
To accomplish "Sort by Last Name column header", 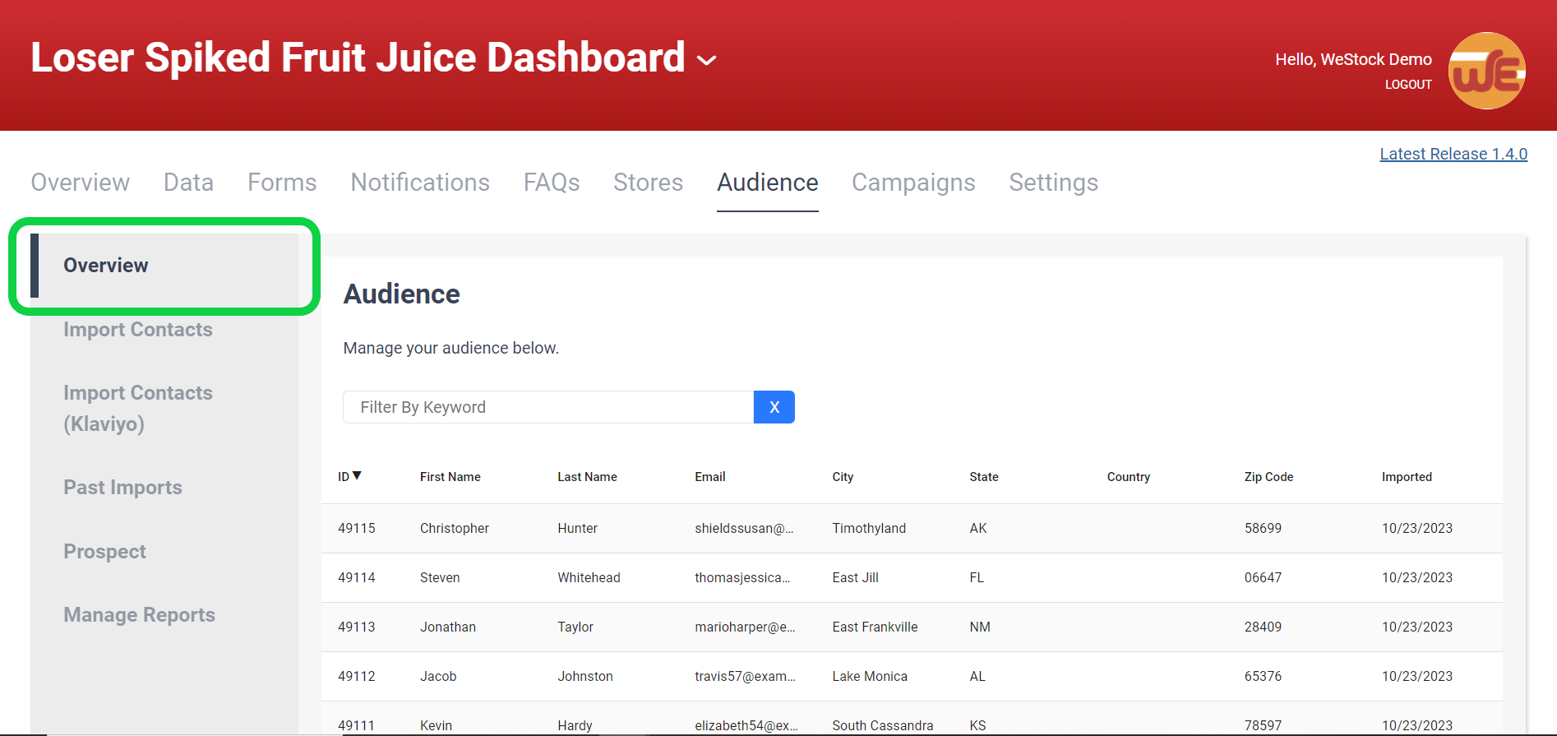I will (x=587, y=477).
